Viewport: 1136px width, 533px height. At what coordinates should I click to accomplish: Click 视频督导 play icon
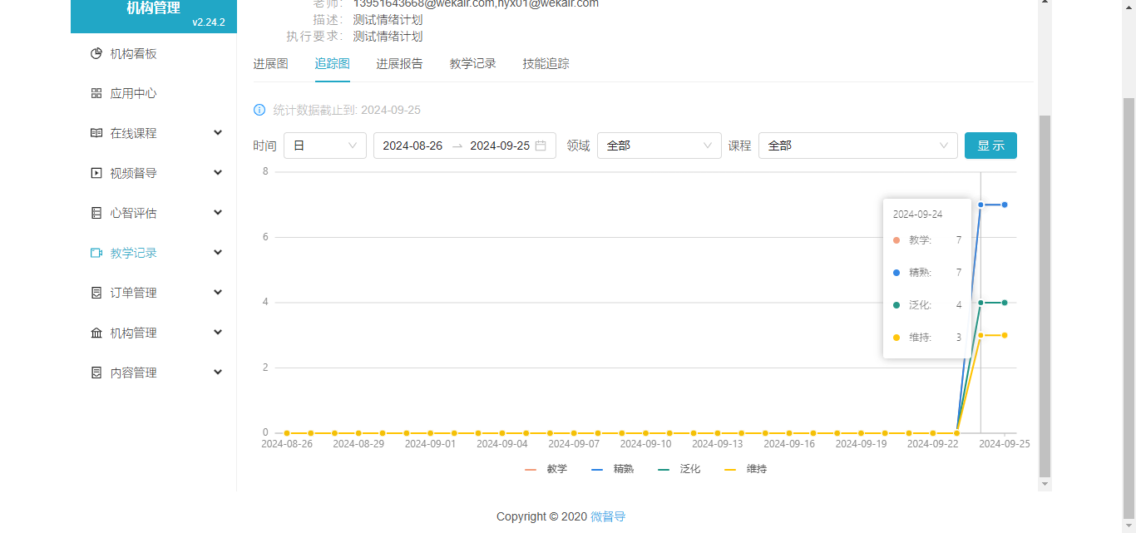[x=96, y=174]
